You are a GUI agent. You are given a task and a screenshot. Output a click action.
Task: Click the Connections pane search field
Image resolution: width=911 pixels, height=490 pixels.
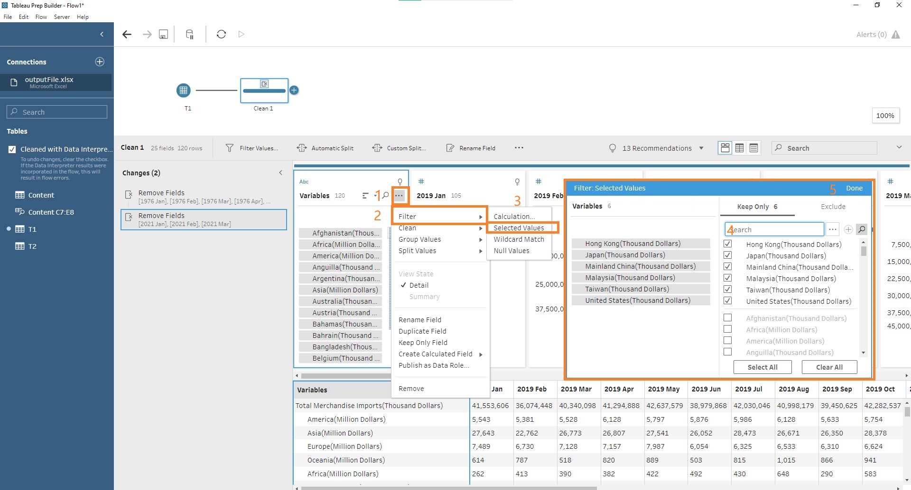(x=57, y=112)
